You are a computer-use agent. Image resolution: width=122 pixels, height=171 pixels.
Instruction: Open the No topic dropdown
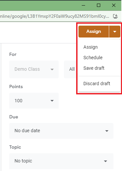[x=61, y=161]
